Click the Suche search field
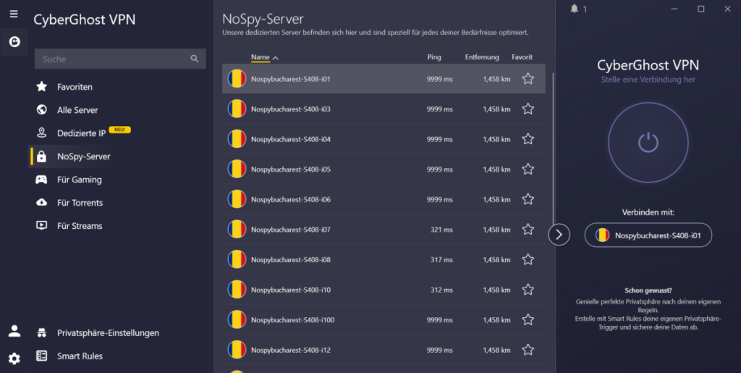This screenshot has width=741, height=373. click(112, 59)
